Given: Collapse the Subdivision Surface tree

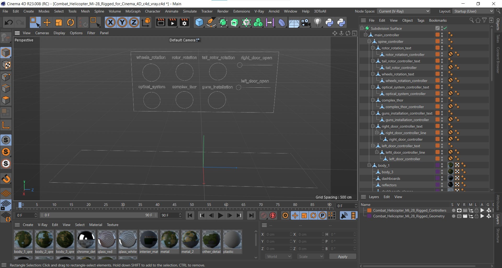Looking at the screenshot, I should pyautogui.click(x=362, y=28).
